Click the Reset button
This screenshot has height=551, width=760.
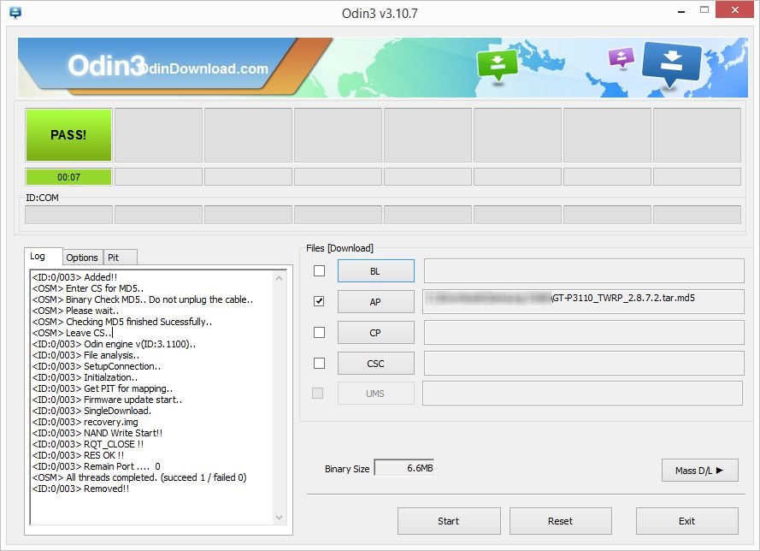click(x=560, y=521)
